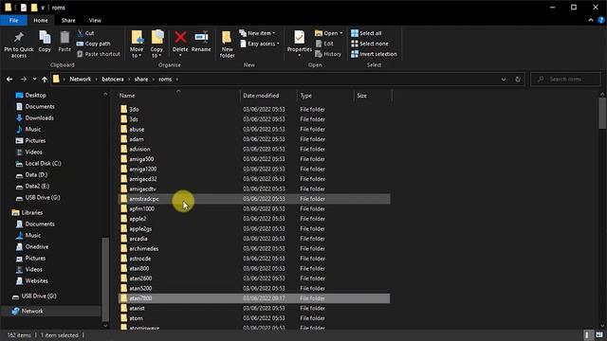Screen dimensions: 607x341
Task: Select Desktop in navigation pane
Action: [x=30, y=95]
